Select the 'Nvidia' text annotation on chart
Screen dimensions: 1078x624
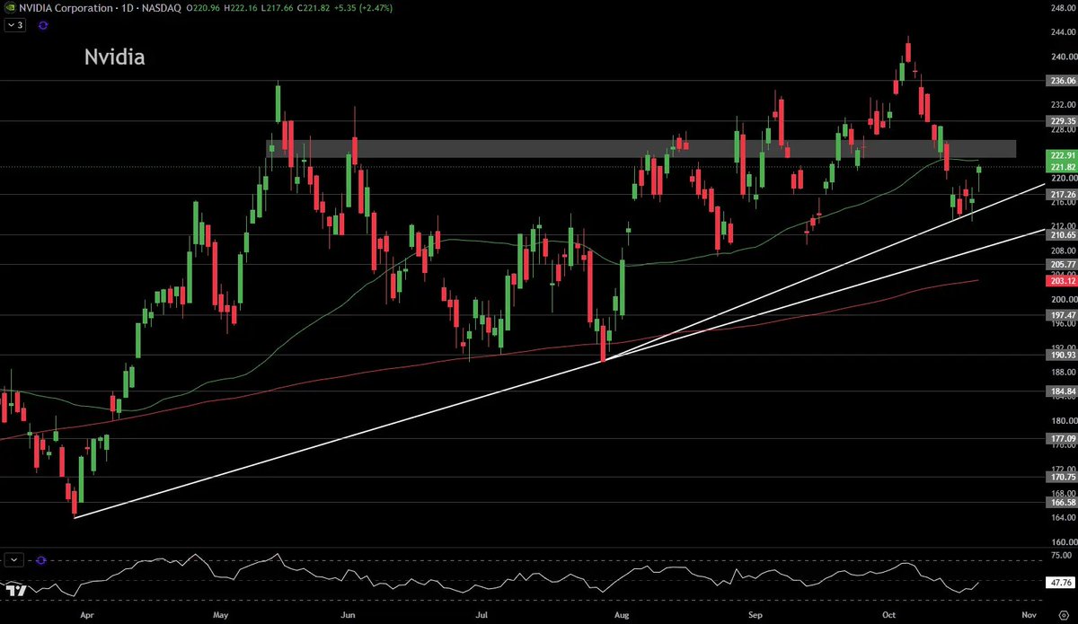click(x=115, y=57)
